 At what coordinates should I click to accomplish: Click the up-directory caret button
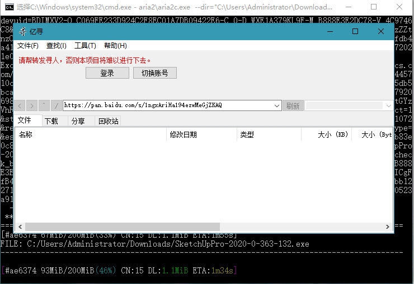44,105
